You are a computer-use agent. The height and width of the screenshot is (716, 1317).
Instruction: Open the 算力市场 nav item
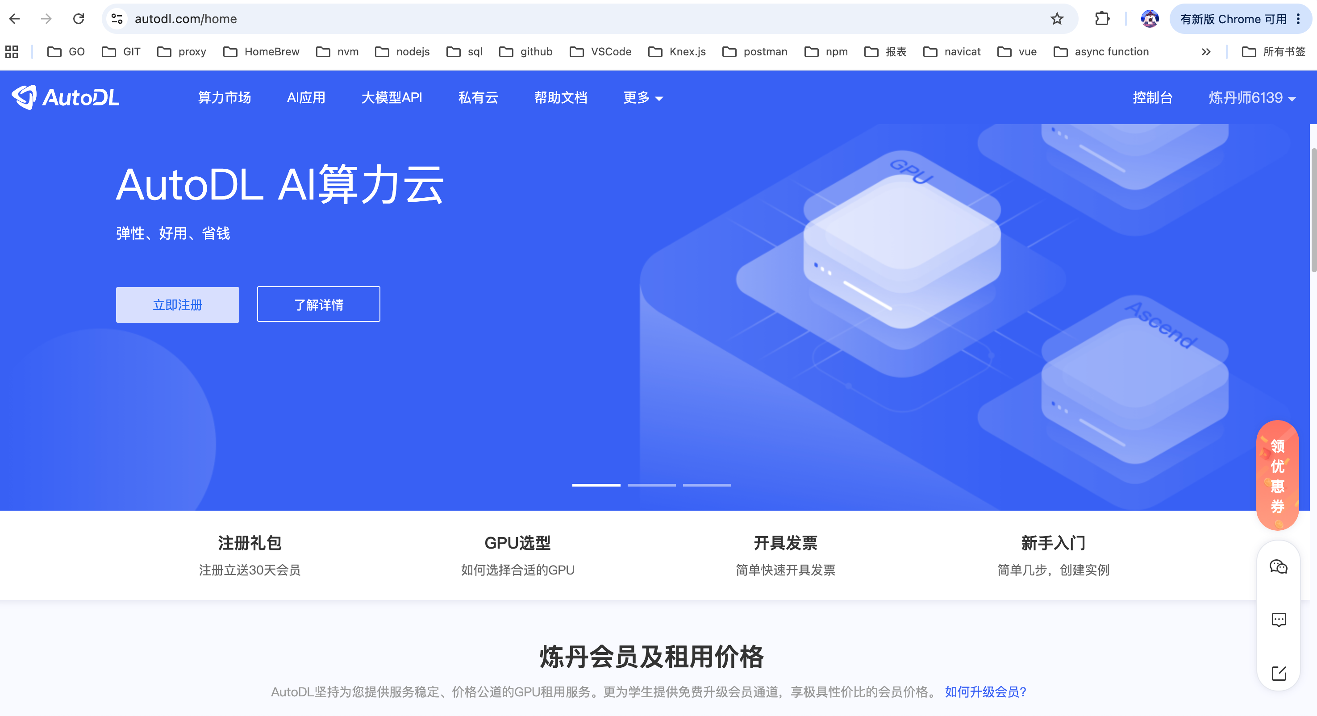tap(225, 98)
